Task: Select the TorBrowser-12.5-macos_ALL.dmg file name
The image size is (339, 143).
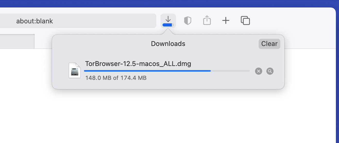Action: coord(138,64)
